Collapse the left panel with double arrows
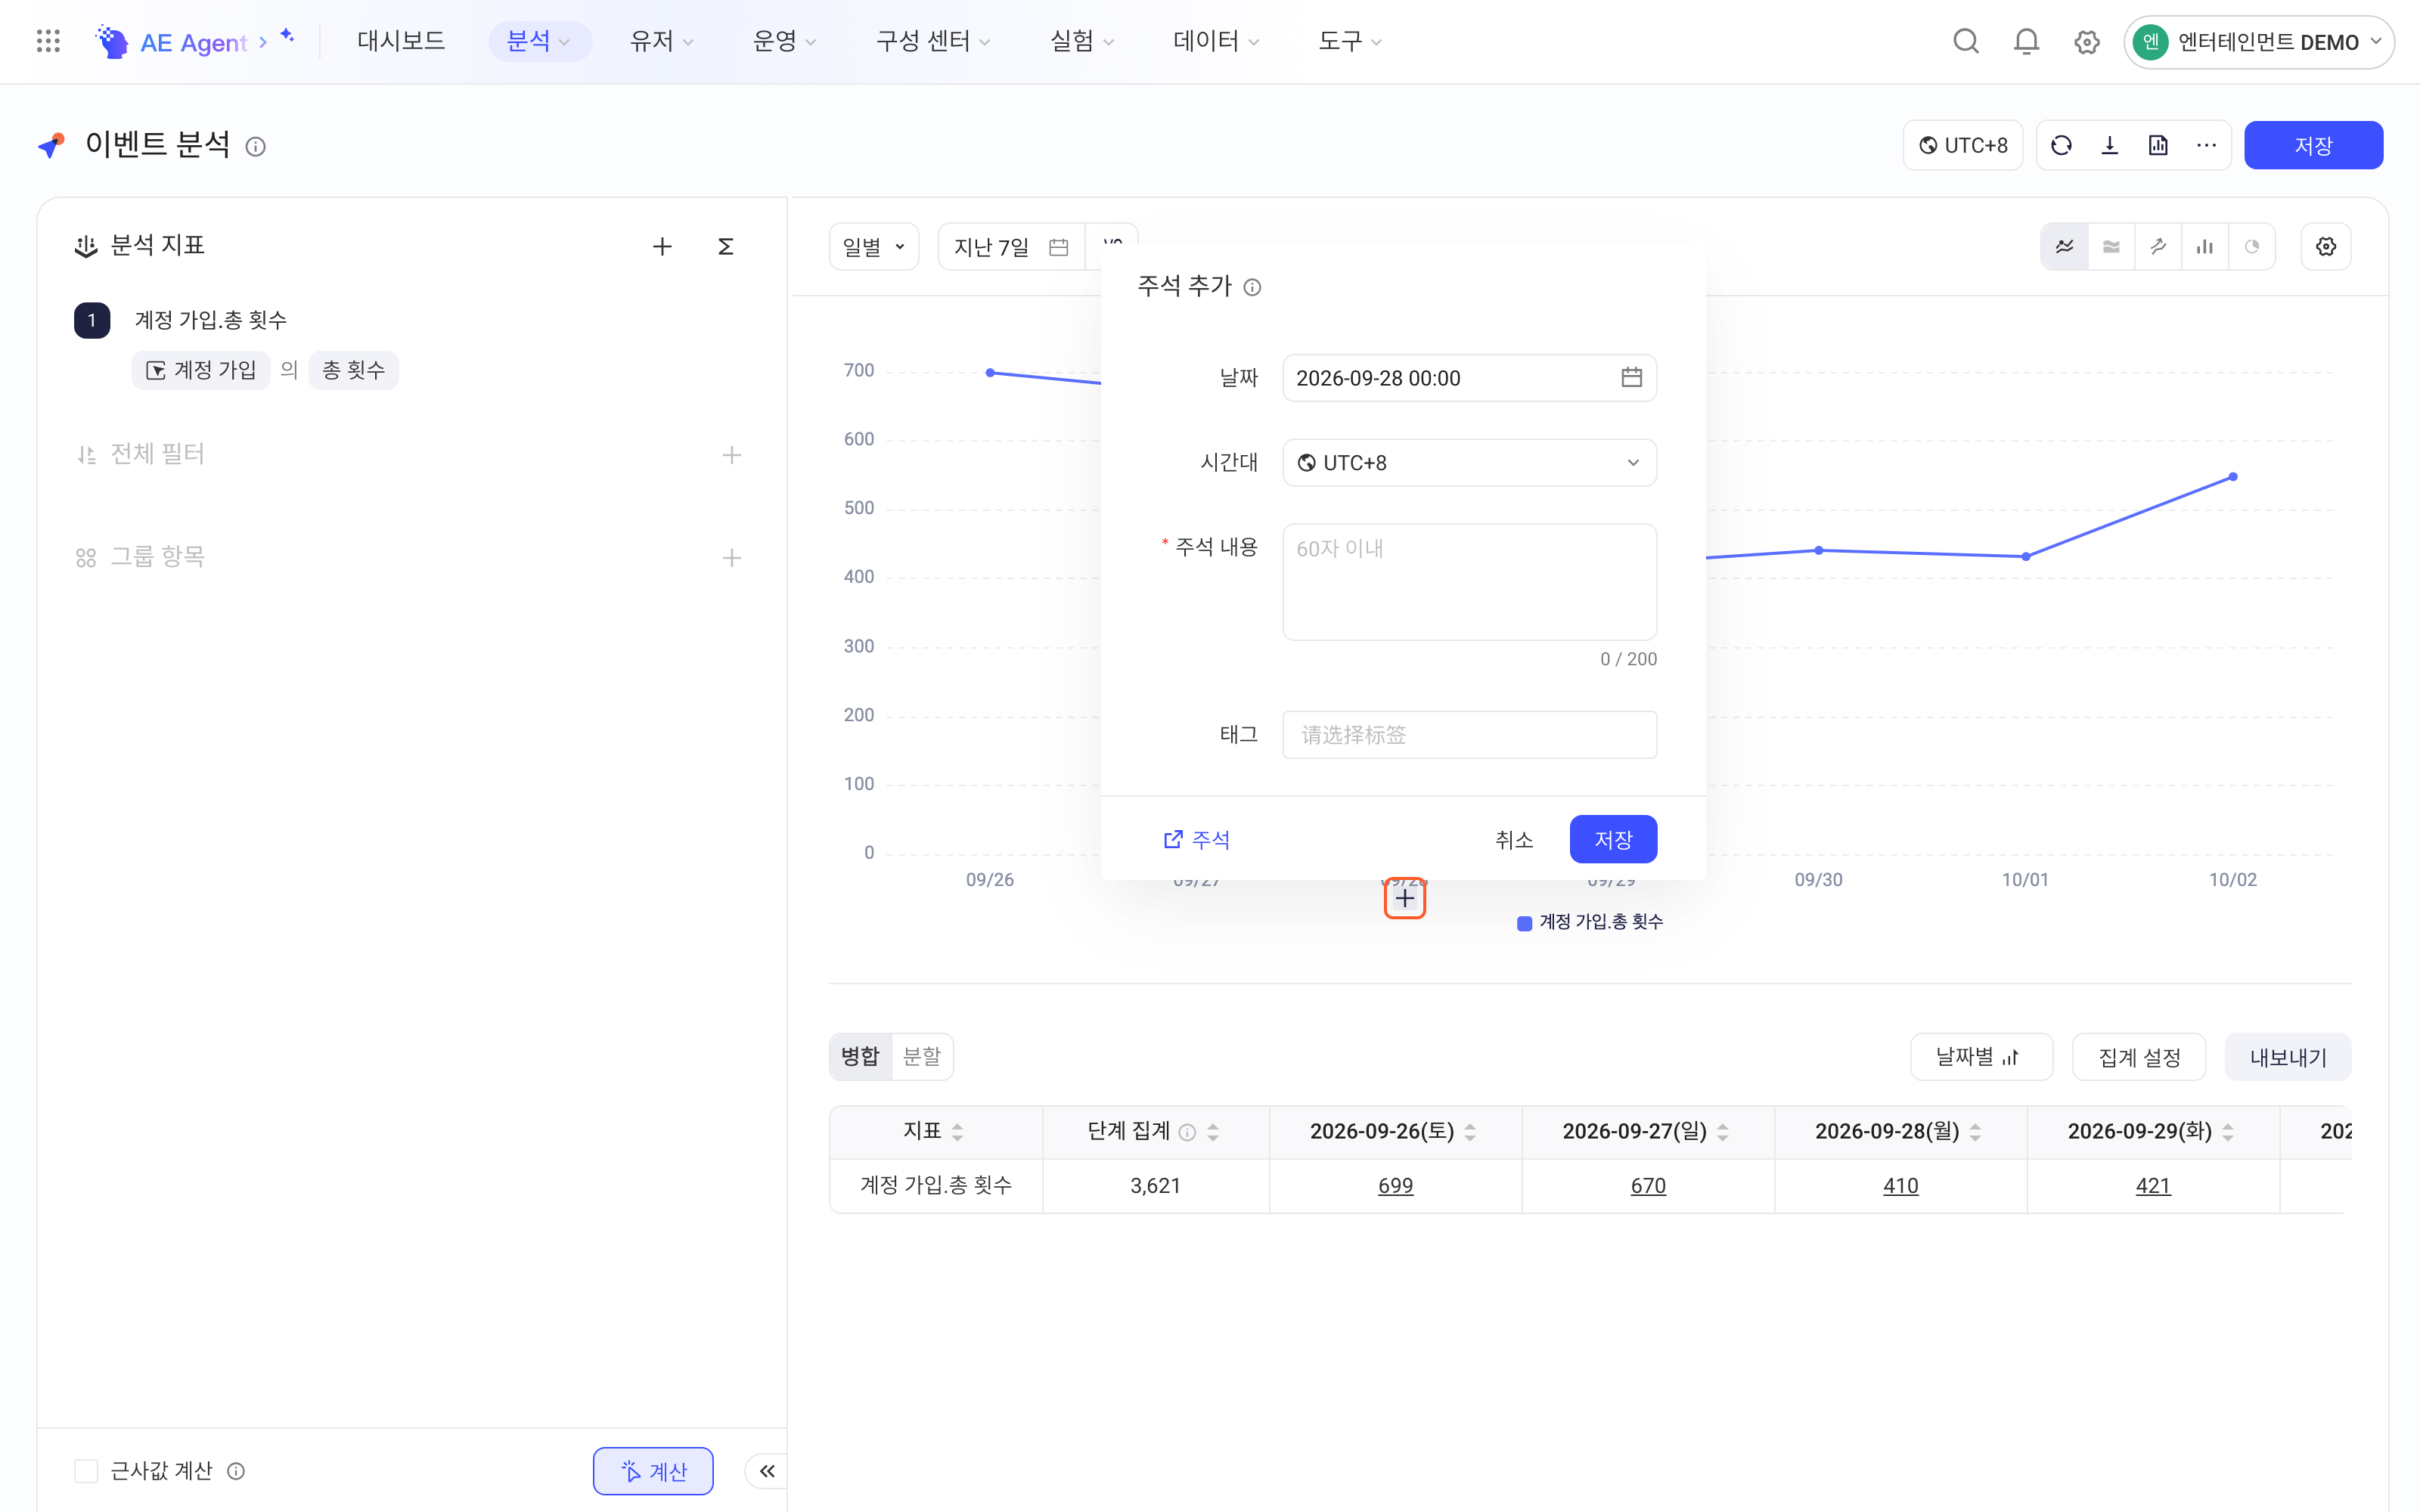The width and height of the screenshot is (2420, 1512). [767, 1470]
